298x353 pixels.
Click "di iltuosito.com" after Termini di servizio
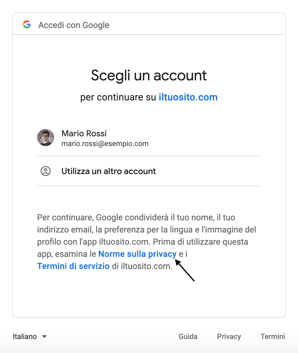point(142,266)
